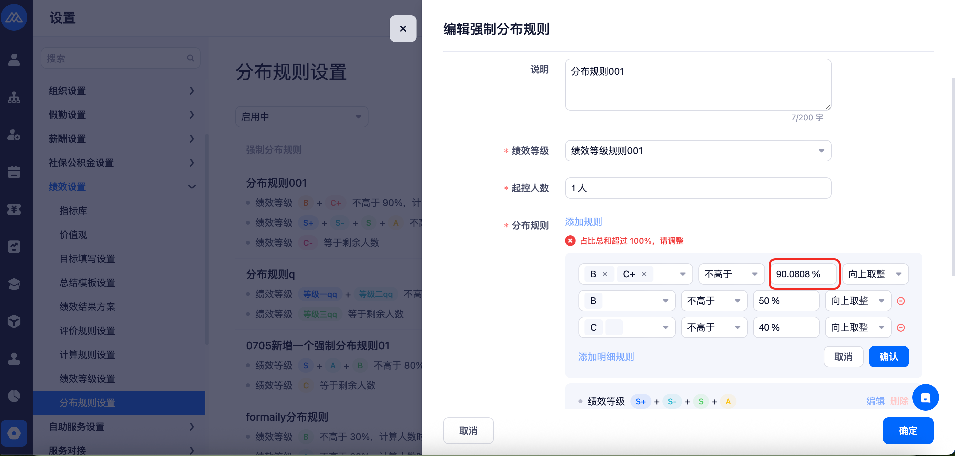Delete the B 50% detail rule row
955x456 pixels.
point(901,301)
